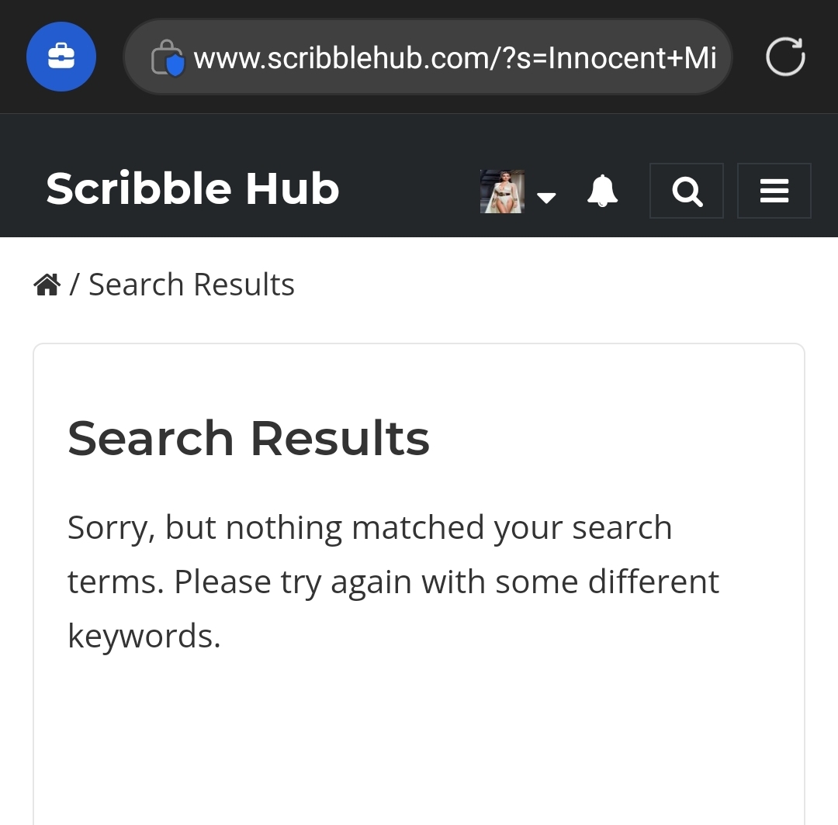
Task: Click the magnifying glass search button
Action: point(687,191)
